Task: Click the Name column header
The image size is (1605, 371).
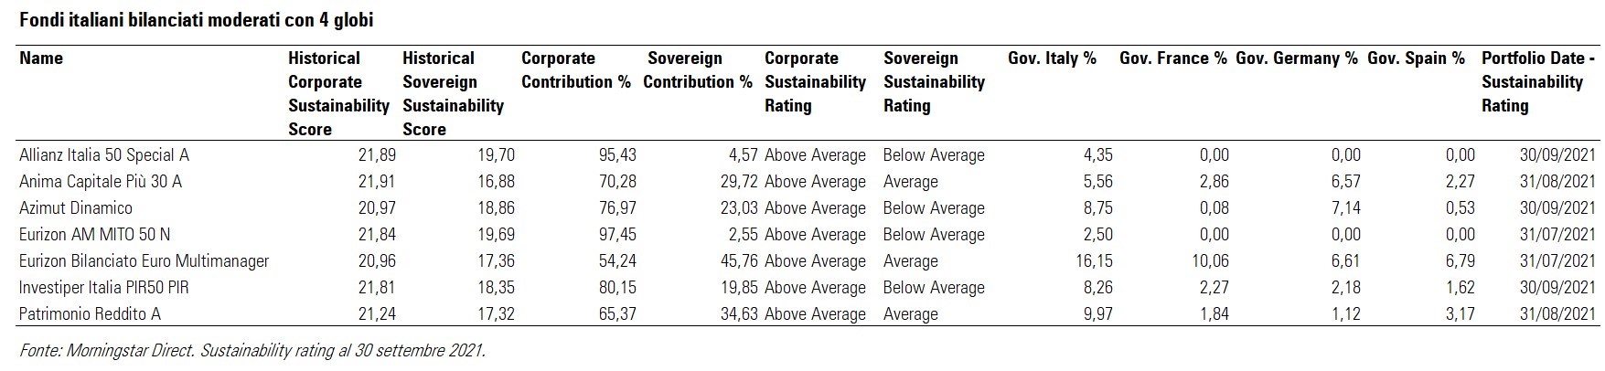Action: (41, 58)
